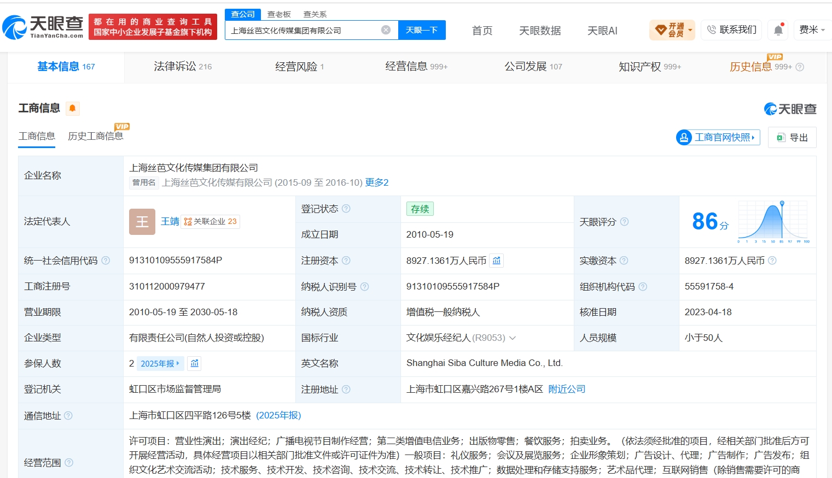Viewport: 832px width, 478px height.
Task: Open the registered capital chart icon
Action: (x=497, y=261)
